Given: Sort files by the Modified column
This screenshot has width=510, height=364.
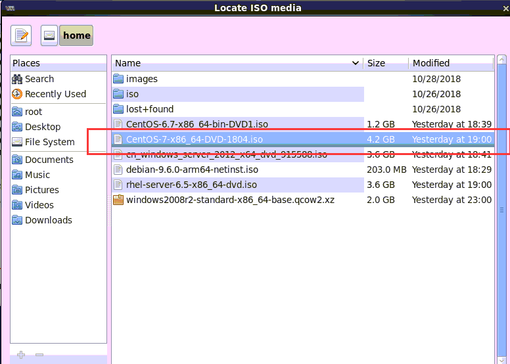Looking at the screenshot, I should pos(450,63).
